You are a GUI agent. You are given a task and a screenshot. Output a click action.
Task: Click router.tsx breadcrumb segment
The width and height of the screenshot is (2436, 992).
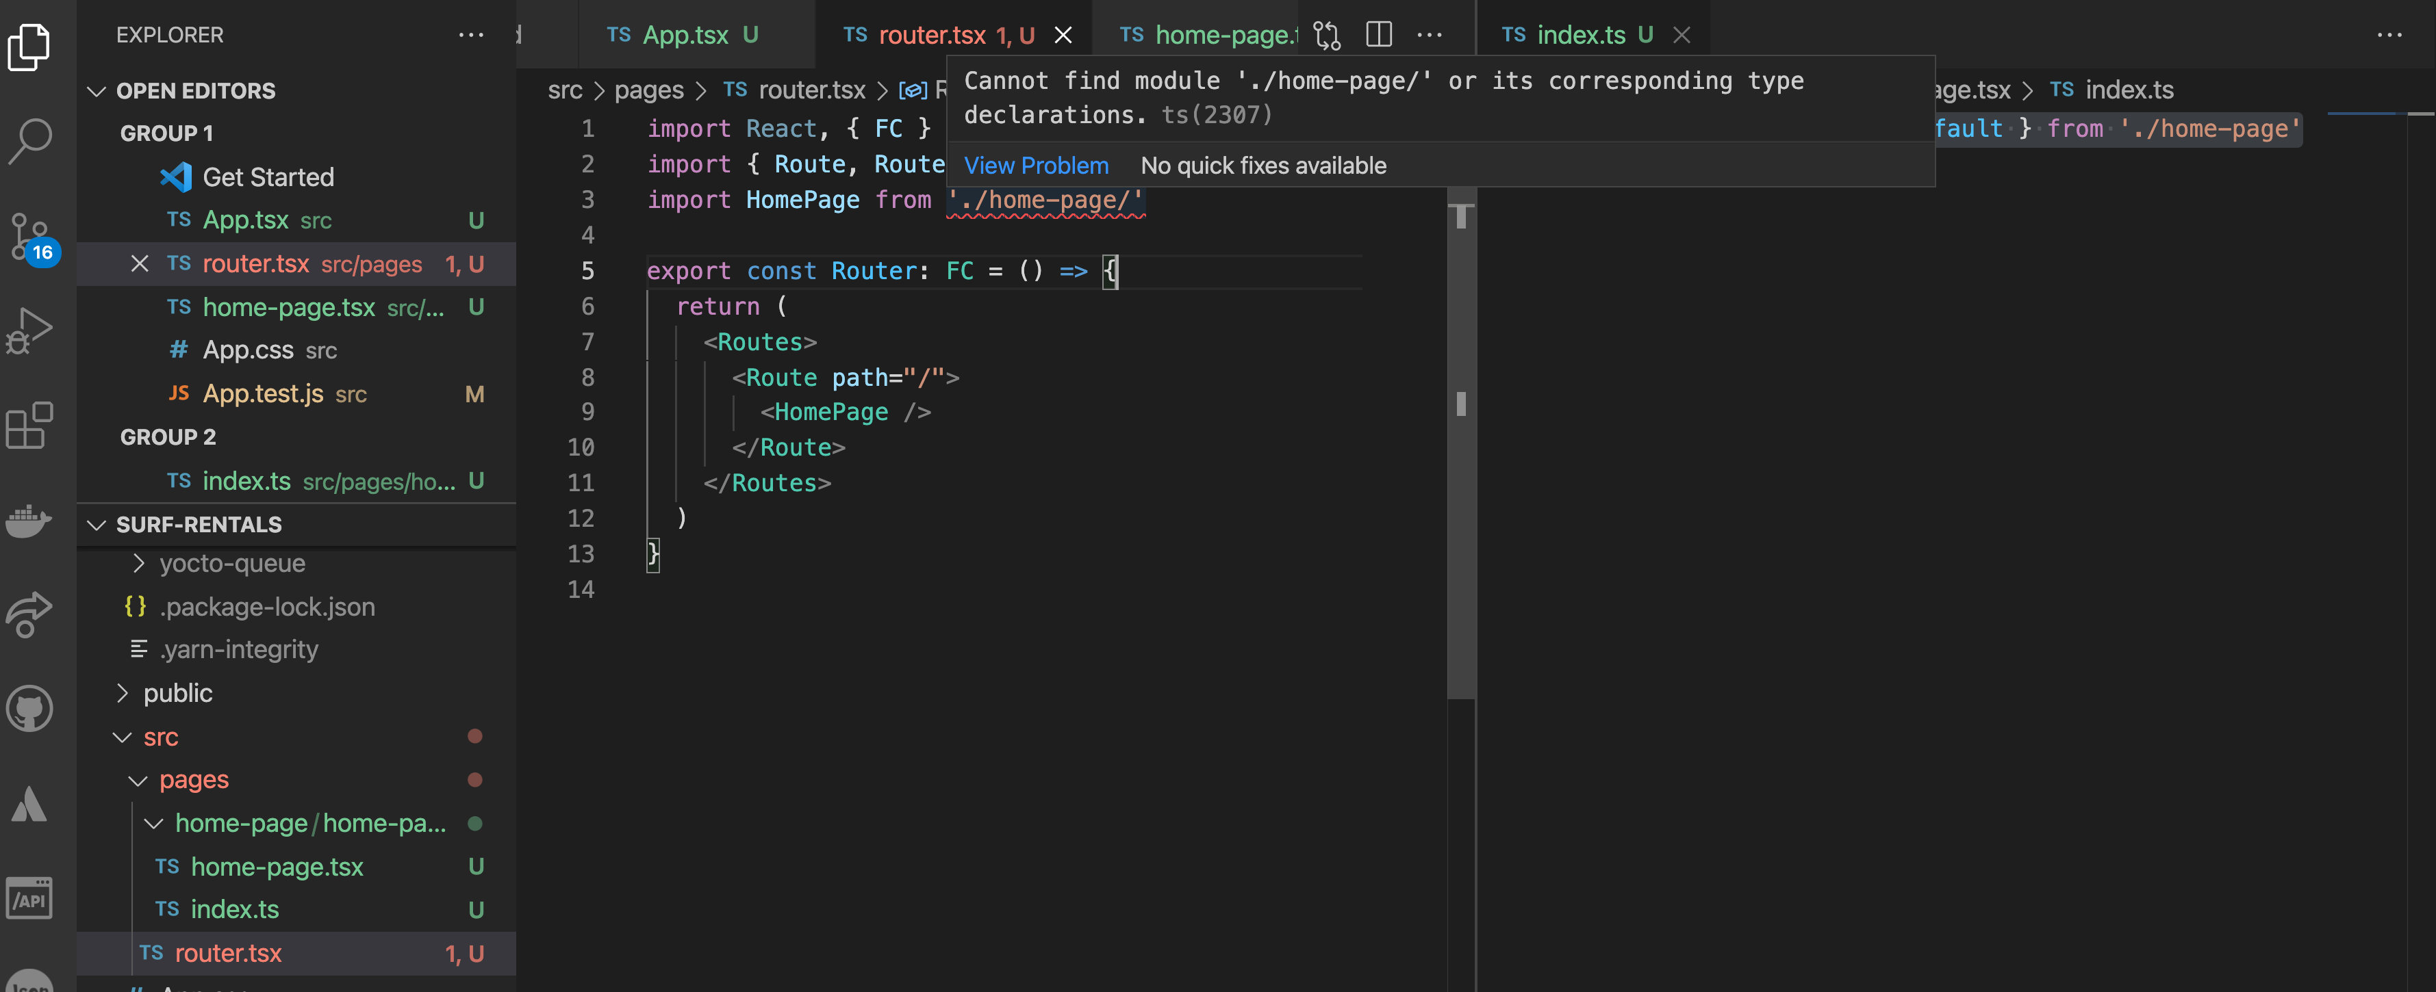coord(794,90)
